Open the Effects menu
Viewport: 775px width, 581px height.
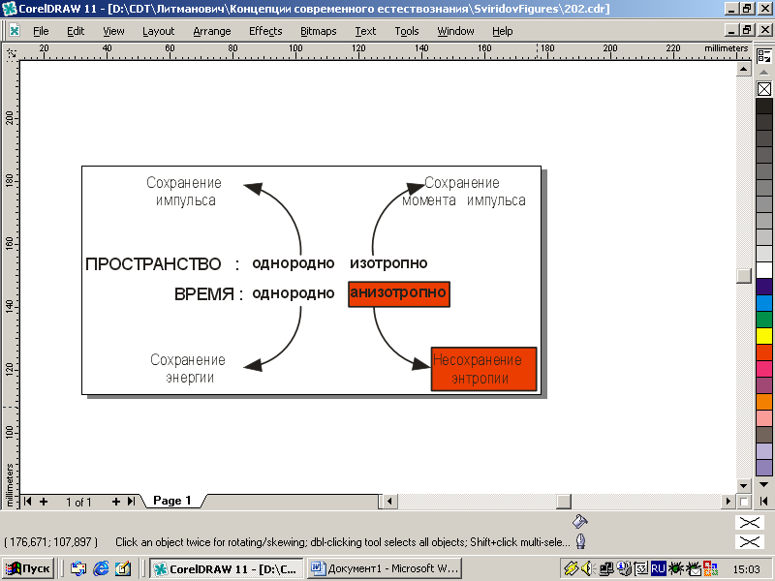264,31
